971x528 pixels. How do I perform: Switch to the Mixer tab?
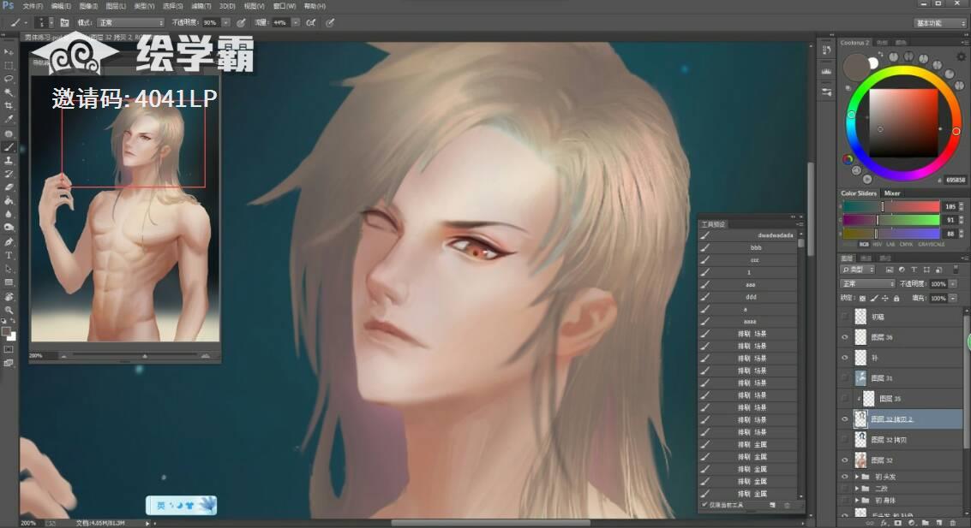pyautogui.click(x=892, y=193)
